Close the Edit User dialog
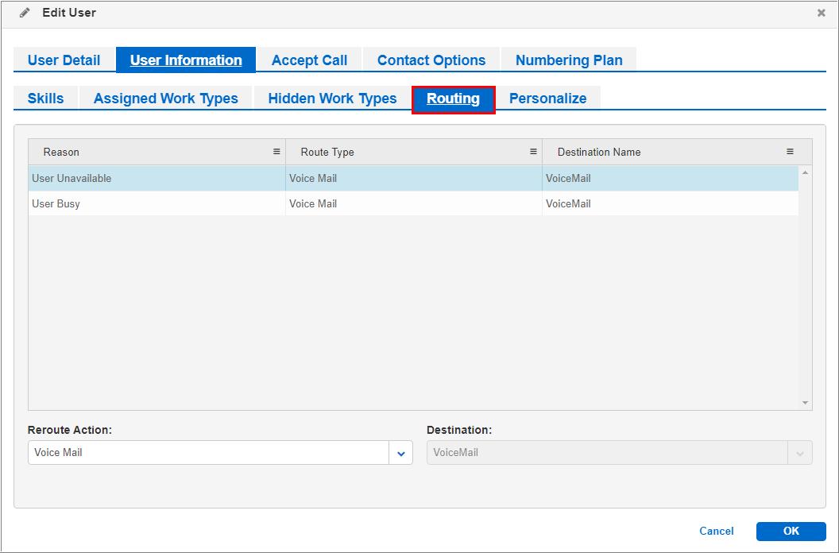The image size is (839, 553). [822, 13]
